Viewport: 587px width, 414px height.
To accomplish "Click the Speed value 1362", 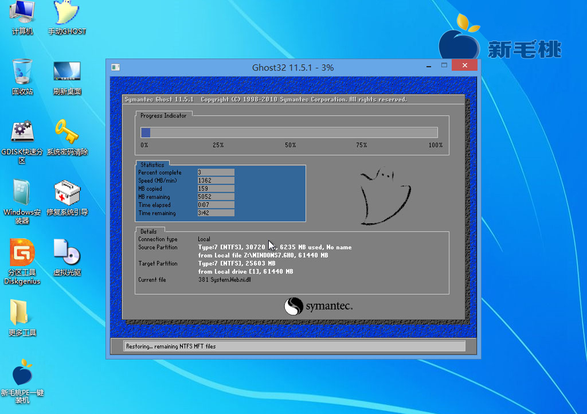I will (216, 181).
